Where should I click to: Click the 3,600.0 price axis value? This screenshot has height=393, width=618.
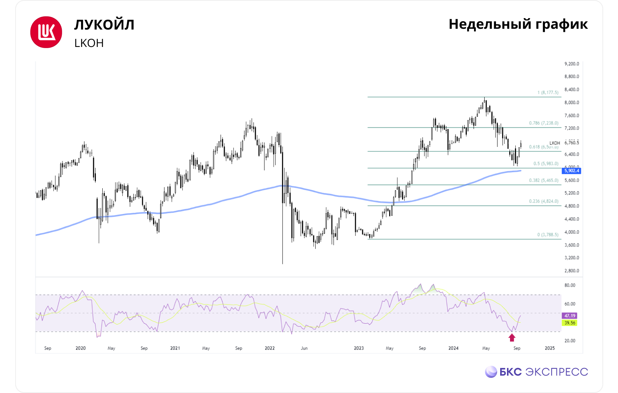(572, 245)
